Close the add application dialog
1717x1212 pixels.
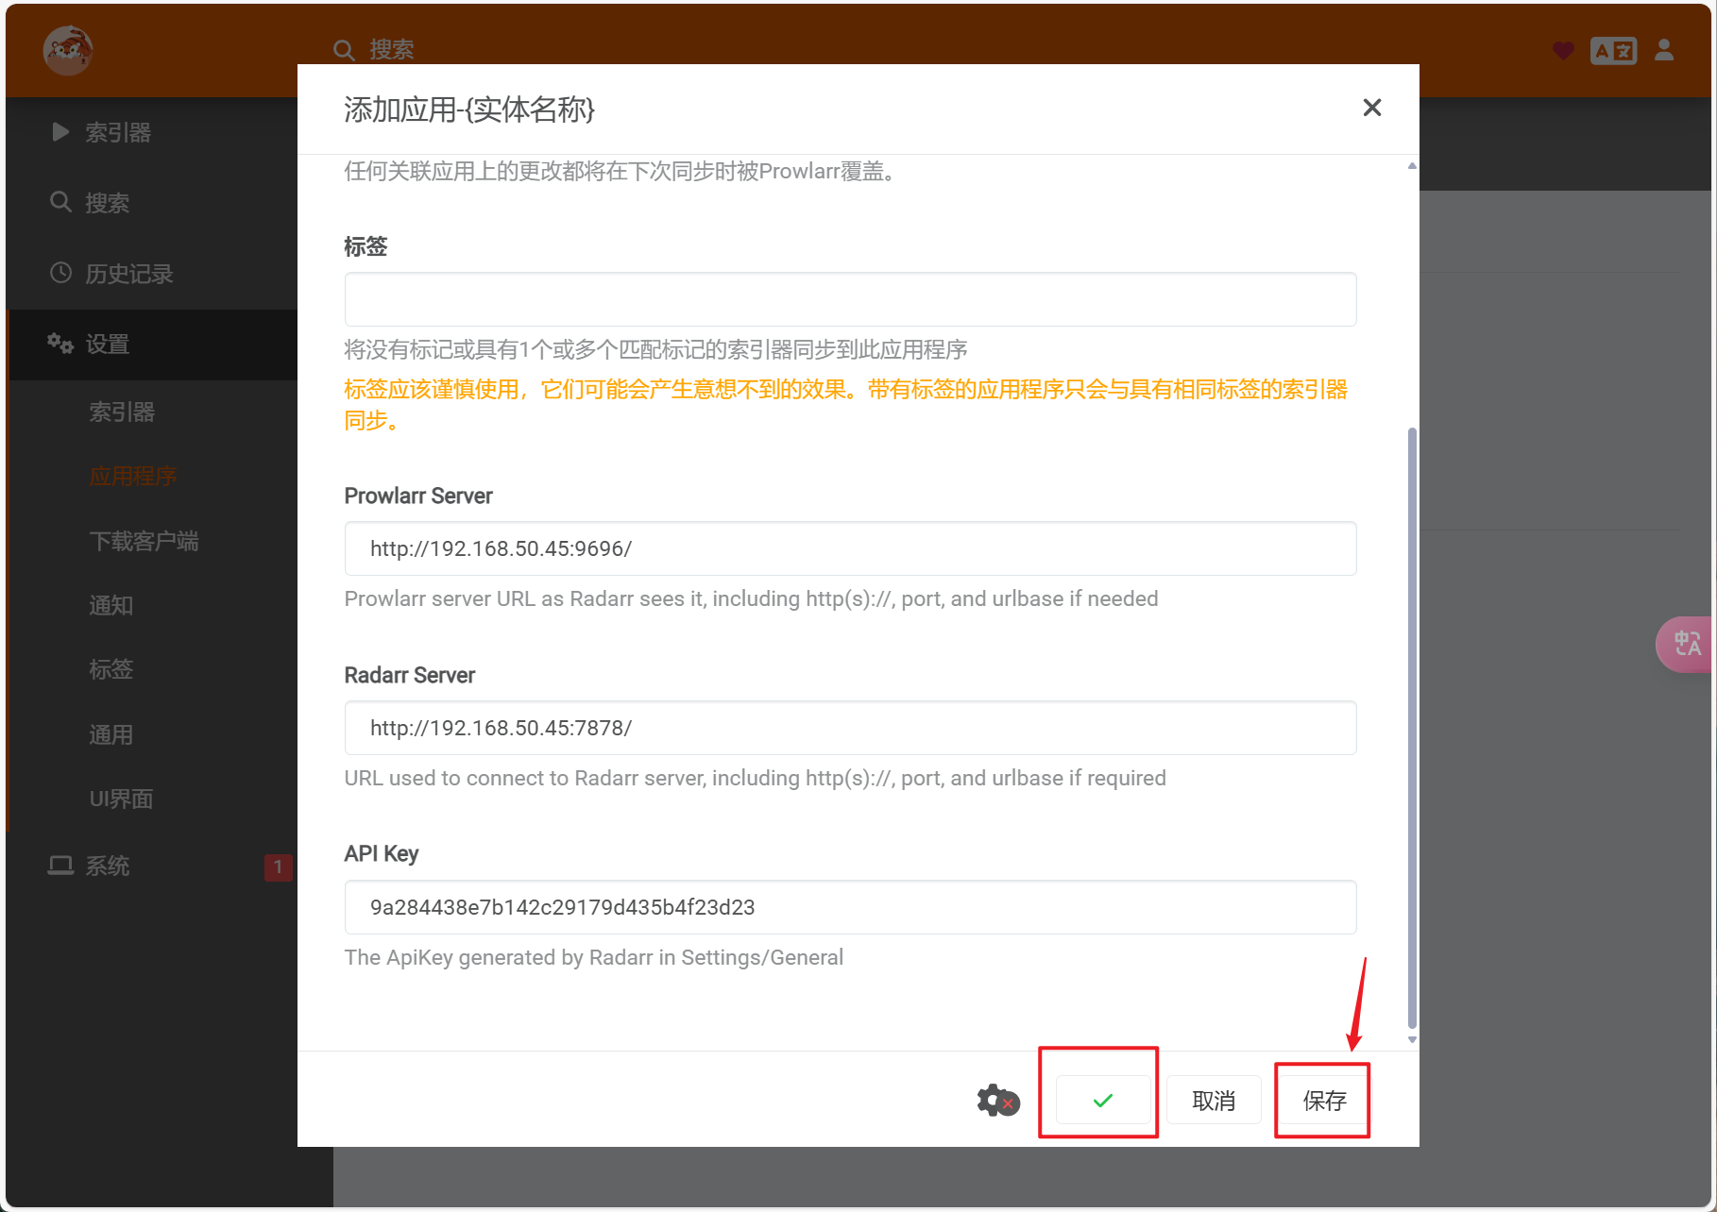point(1372,108)
